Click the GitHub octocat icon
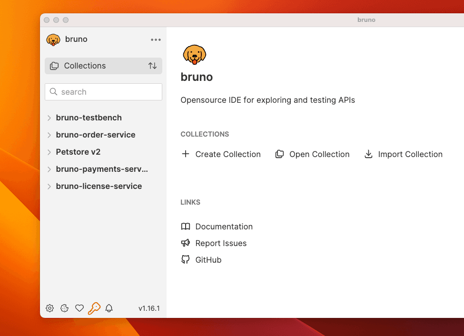Screen dimensions: 464x336 (186, 260)
